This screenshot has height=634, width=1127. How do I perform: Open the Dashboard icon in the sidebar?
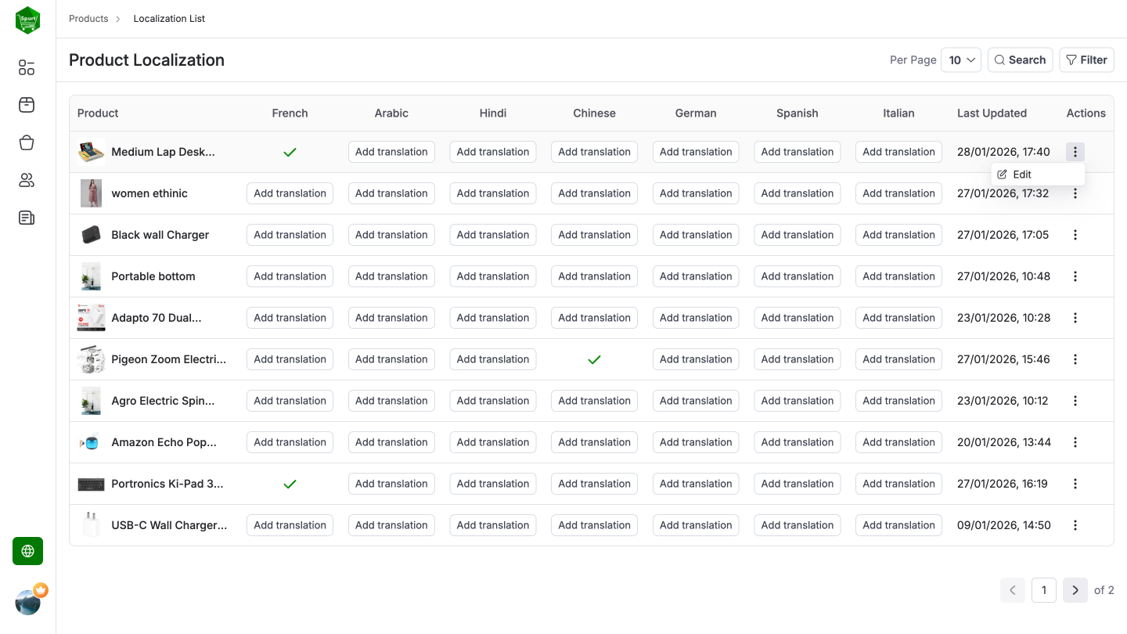pos(26,67)
